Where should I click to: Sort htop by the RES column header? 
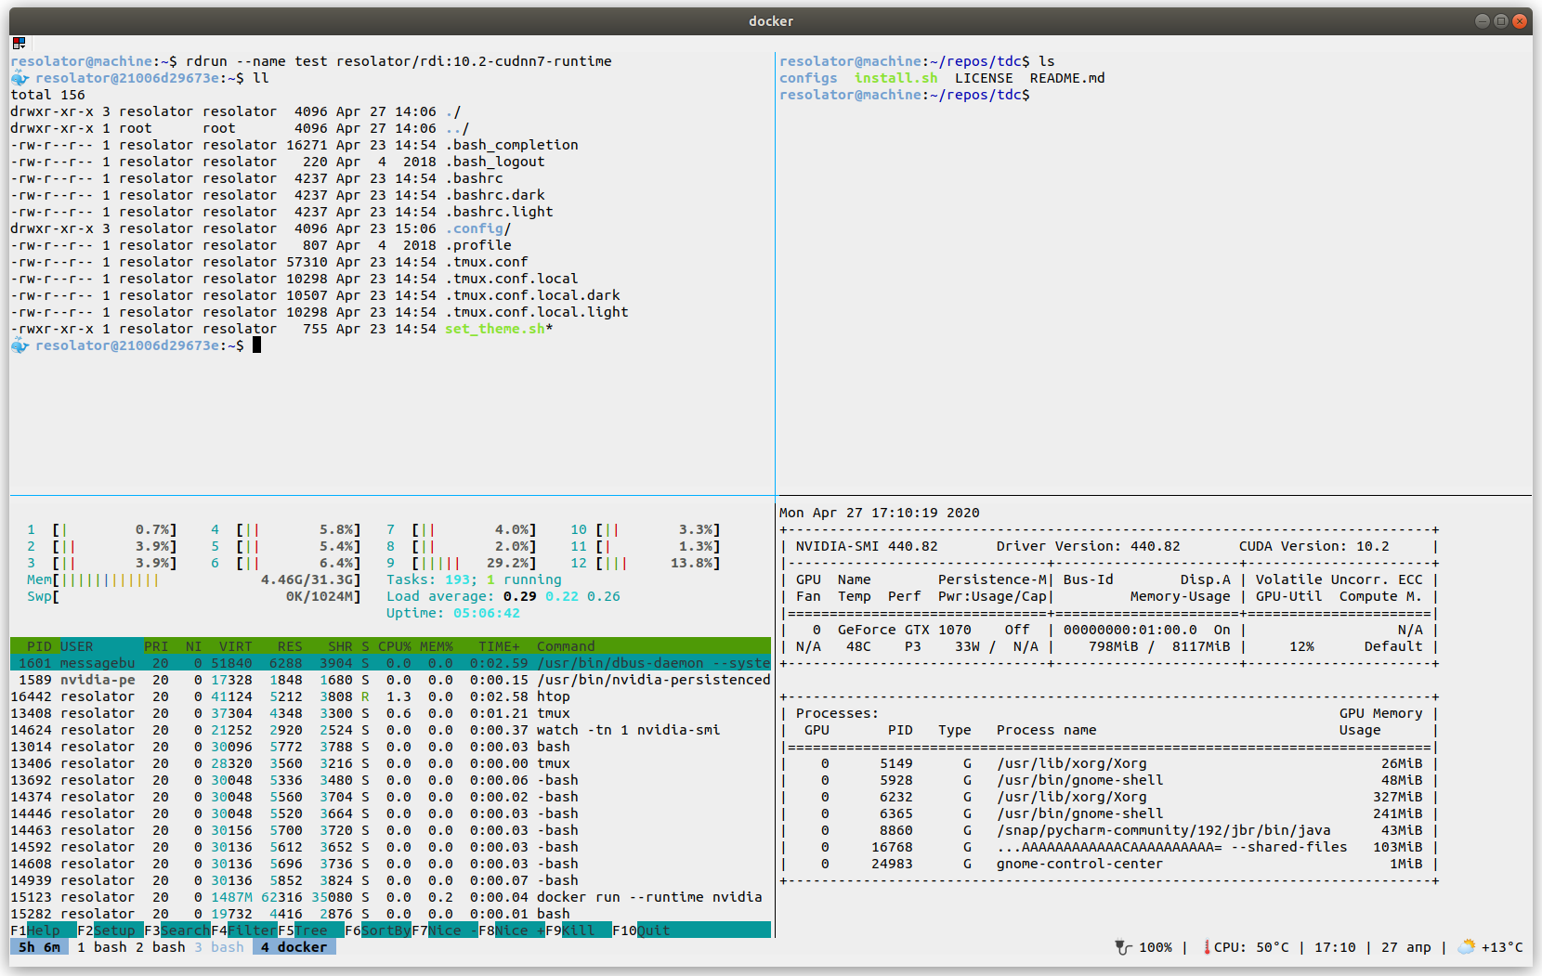[x=290, y=646]
